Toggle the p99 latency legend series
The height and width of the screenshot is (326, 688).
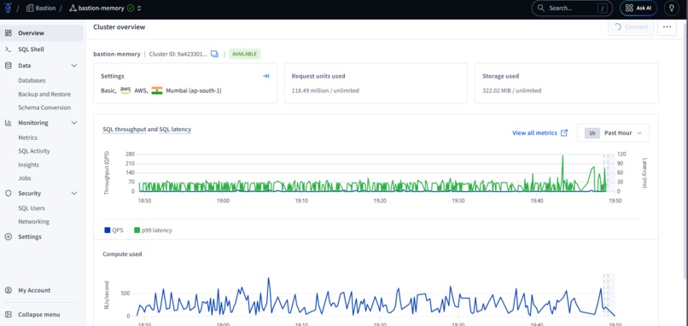[153, 230]
